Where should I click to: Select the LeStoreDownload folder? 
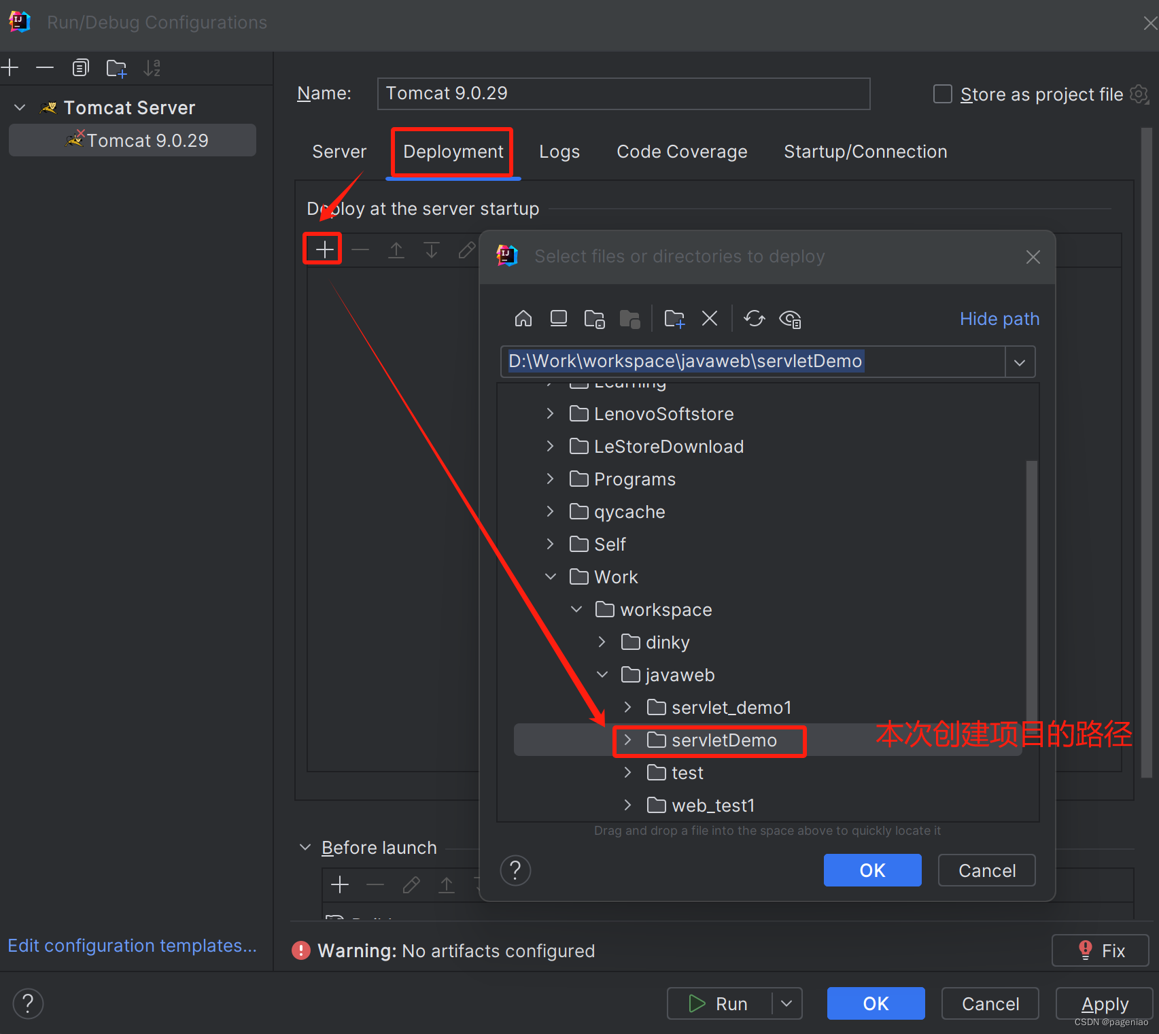click(669, 446)
